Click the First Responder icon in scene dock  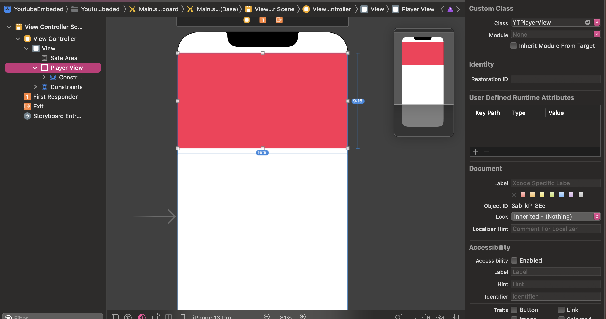pyautogui.click(x=263, y=20)
